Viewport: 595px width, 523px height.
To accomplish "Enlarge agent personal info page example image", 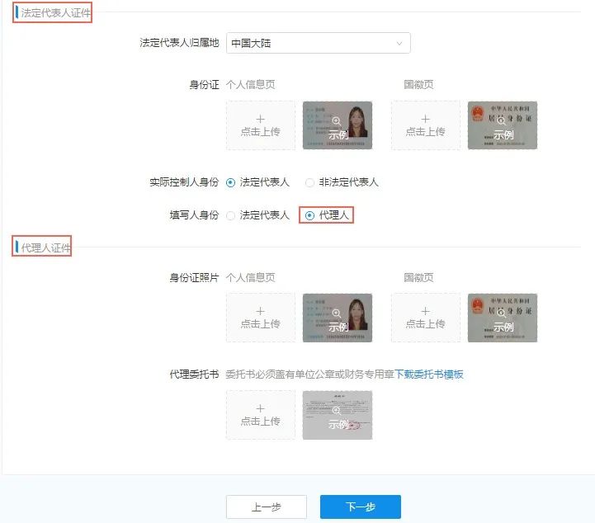I will point(338,318).
